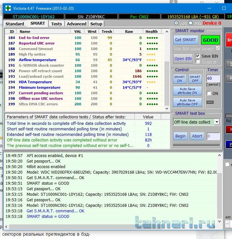Select the Airflow temperature row
The width and height of the screenshot is (232, 239).
84,60
